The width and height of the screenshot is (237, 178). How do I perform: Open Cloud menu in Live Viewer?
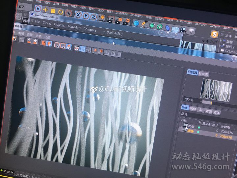tap(47, 23)
